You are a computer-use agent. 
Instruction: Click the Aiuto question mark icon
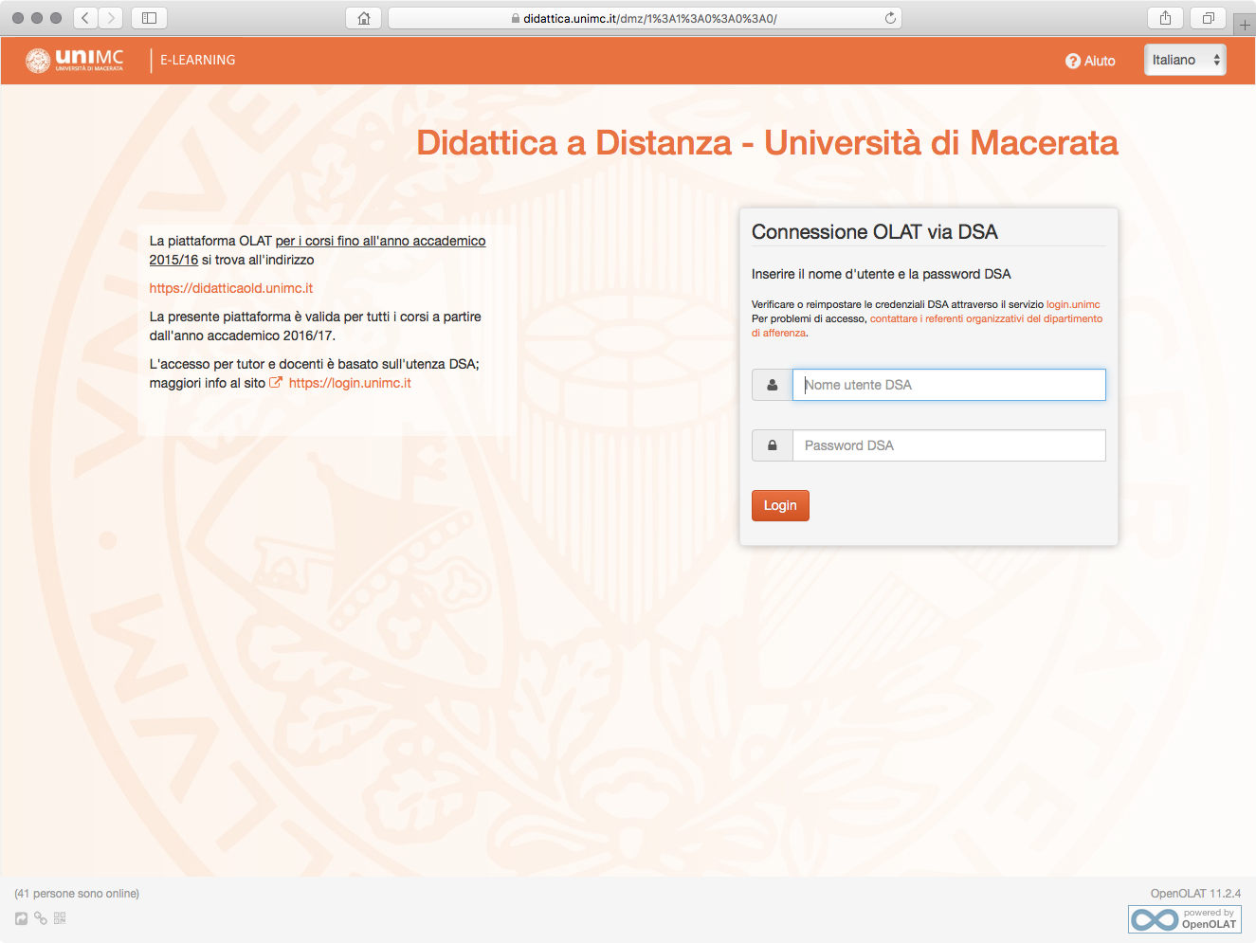point(1073,61)
